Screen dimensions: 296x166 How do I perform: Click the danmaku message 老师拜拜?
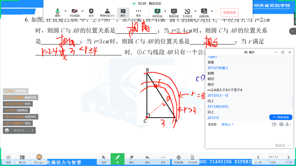(x=21, y=117)
